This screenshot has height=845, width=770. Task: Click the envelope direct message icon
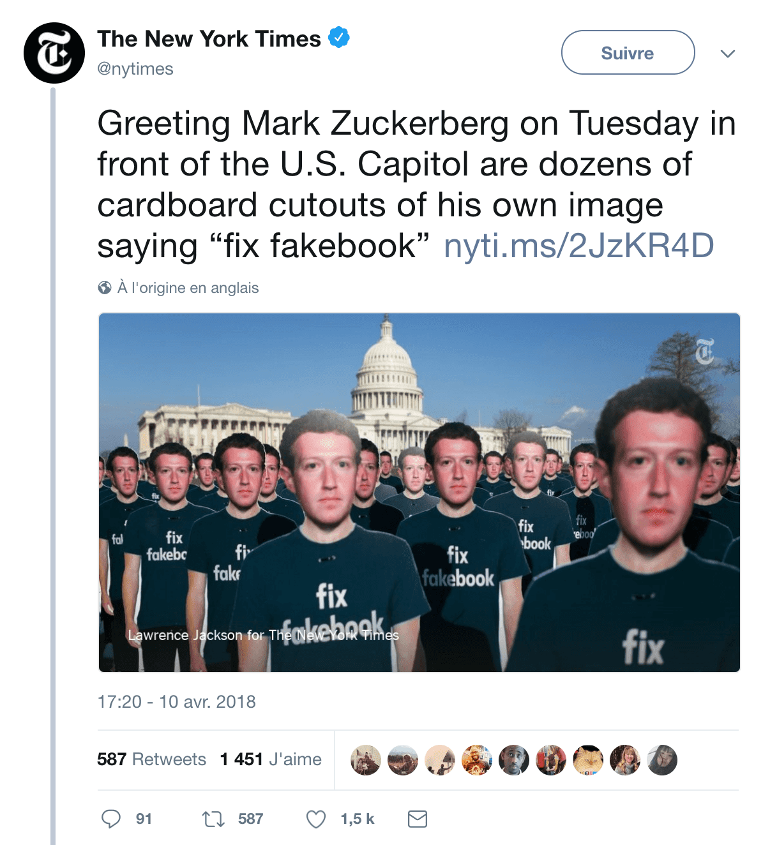pyautogui.click(x=418, y=819)
